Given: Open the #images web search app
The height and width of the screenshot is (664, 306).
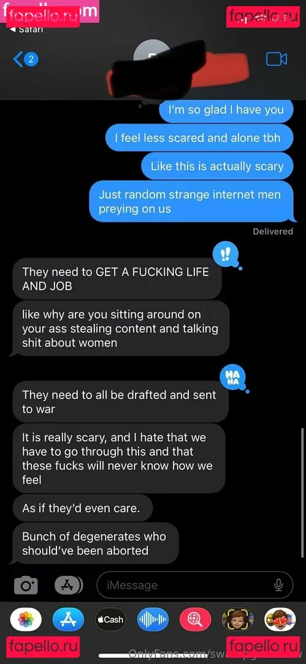Looking at the screenshot, I should (195, 620).
